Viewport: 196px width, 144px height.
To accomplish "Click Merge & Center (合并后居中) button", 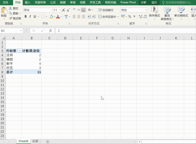I will [107, 16].
